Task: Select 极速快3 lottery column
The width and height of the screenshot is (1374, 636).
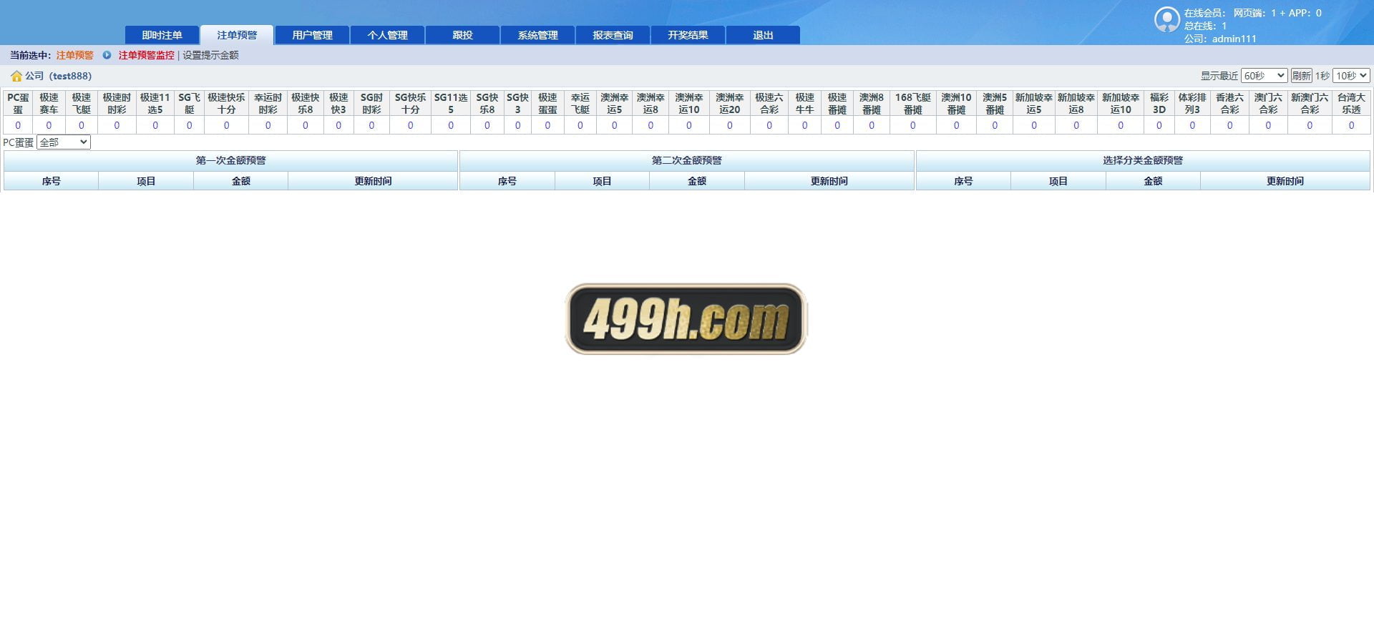Action: [338, 103]
